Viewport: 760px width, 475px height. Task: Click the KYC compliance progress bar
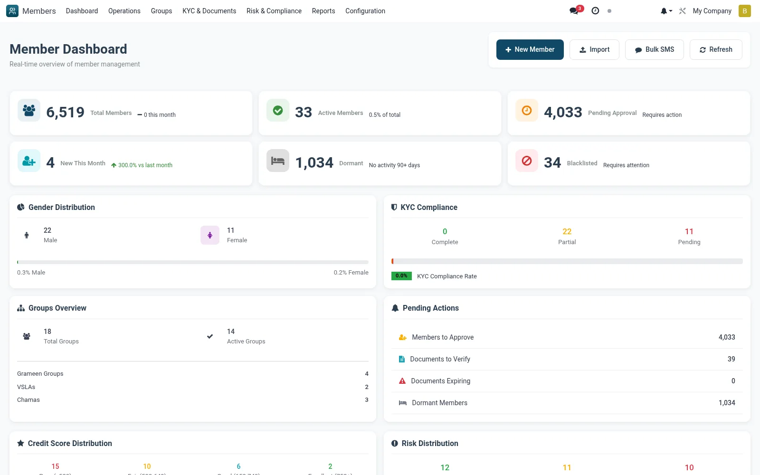[567, 261]
